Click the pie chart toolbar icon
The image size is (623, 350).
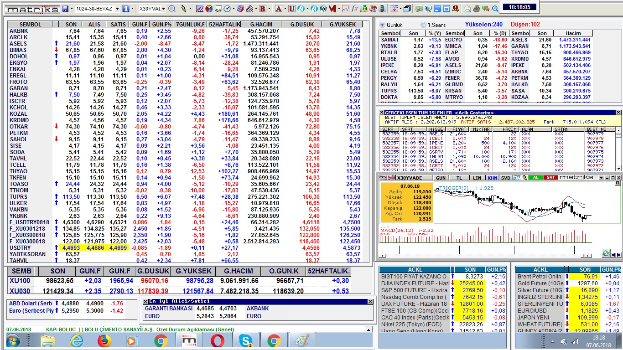click(208, 9)
